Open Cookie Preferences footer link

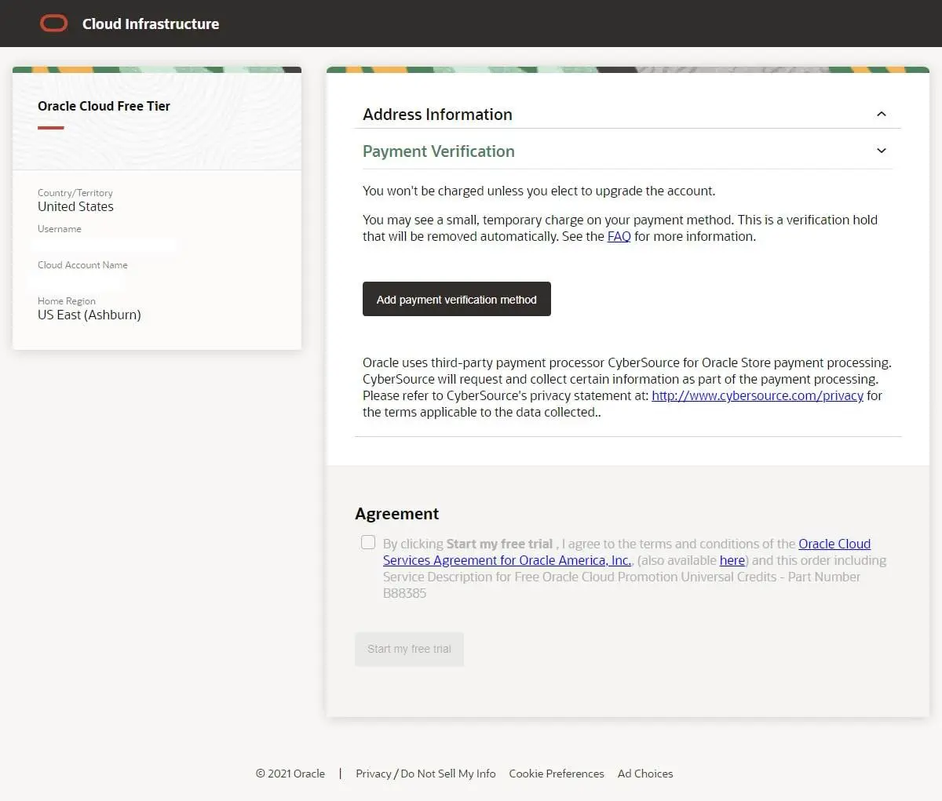coord(557,774)
